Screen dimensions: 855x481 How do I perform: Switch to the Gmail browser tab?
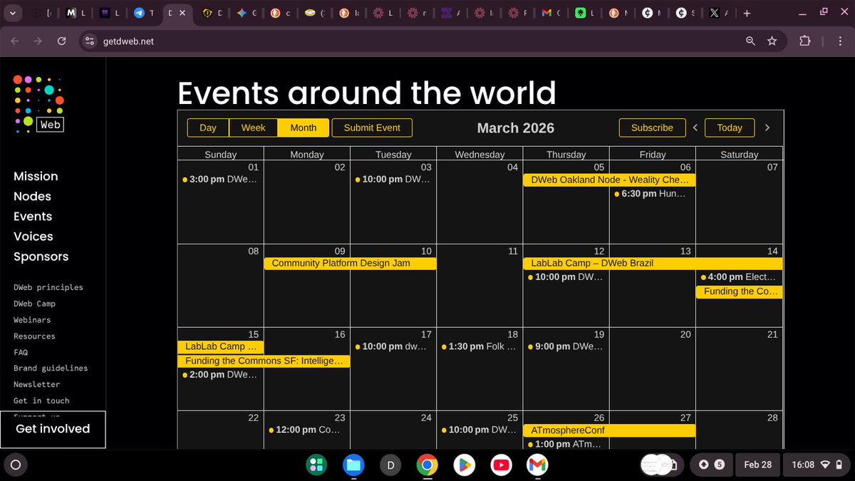click(551, 13)
